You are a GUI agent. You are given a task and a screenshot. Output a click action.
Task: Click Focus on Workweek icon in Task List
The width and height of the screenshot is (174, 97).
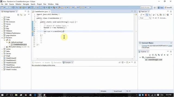[154, 15]
